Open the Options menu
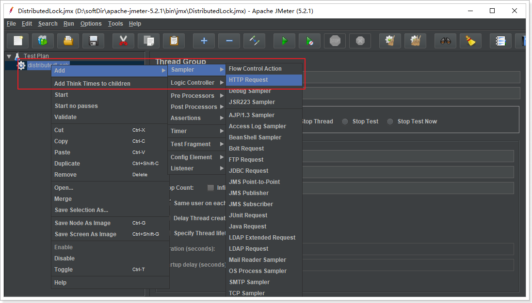Image resolution: width=532 pixels, height=303 pixels. (x=91, y=24)
